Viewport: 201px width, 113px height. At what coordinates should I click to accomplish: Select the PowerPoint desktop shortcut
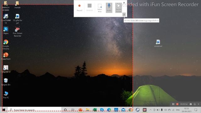click(x=6, y=56)
